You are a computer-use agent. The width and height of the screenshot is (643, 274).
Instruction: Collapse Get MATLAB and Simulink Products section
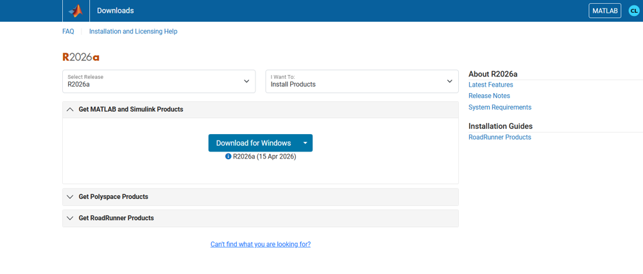(x=261, y=110)
